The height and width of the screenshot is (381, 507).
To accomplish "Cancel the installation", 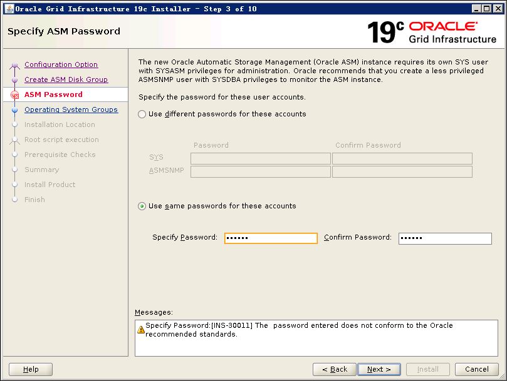I will click(477, 369).
